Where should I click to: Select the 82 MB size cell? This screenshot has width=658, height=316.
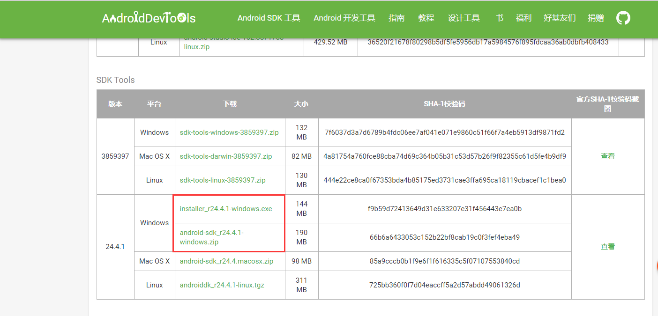coord(302,156)
